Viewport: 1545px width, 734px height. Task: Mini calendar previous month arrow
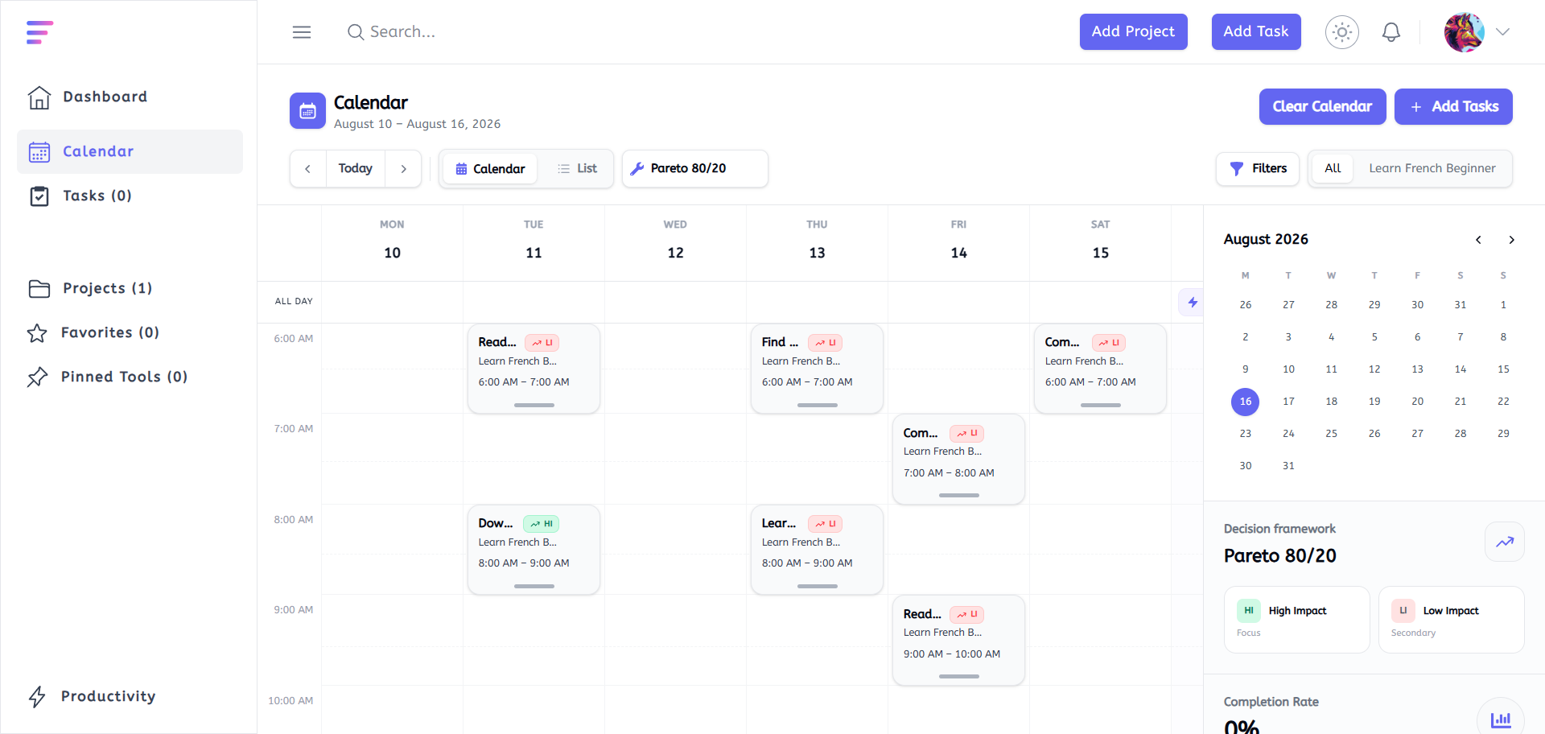1478,240
